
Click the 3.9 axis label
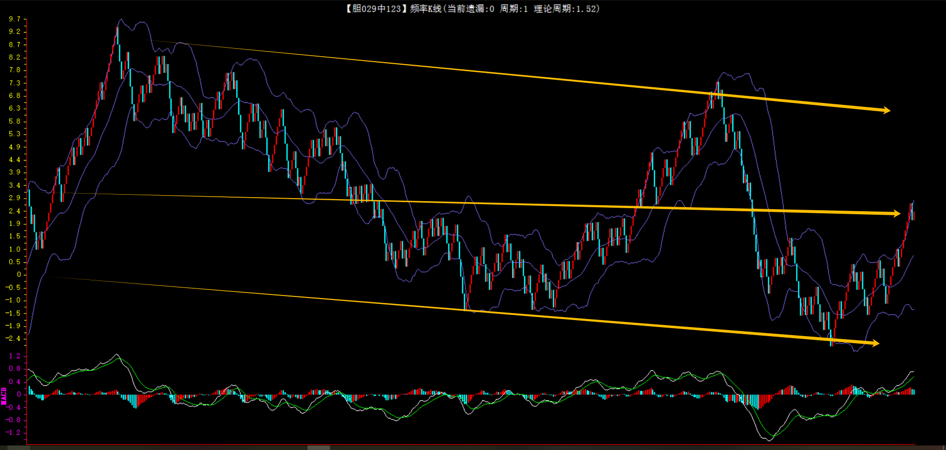tap(15, 172)
